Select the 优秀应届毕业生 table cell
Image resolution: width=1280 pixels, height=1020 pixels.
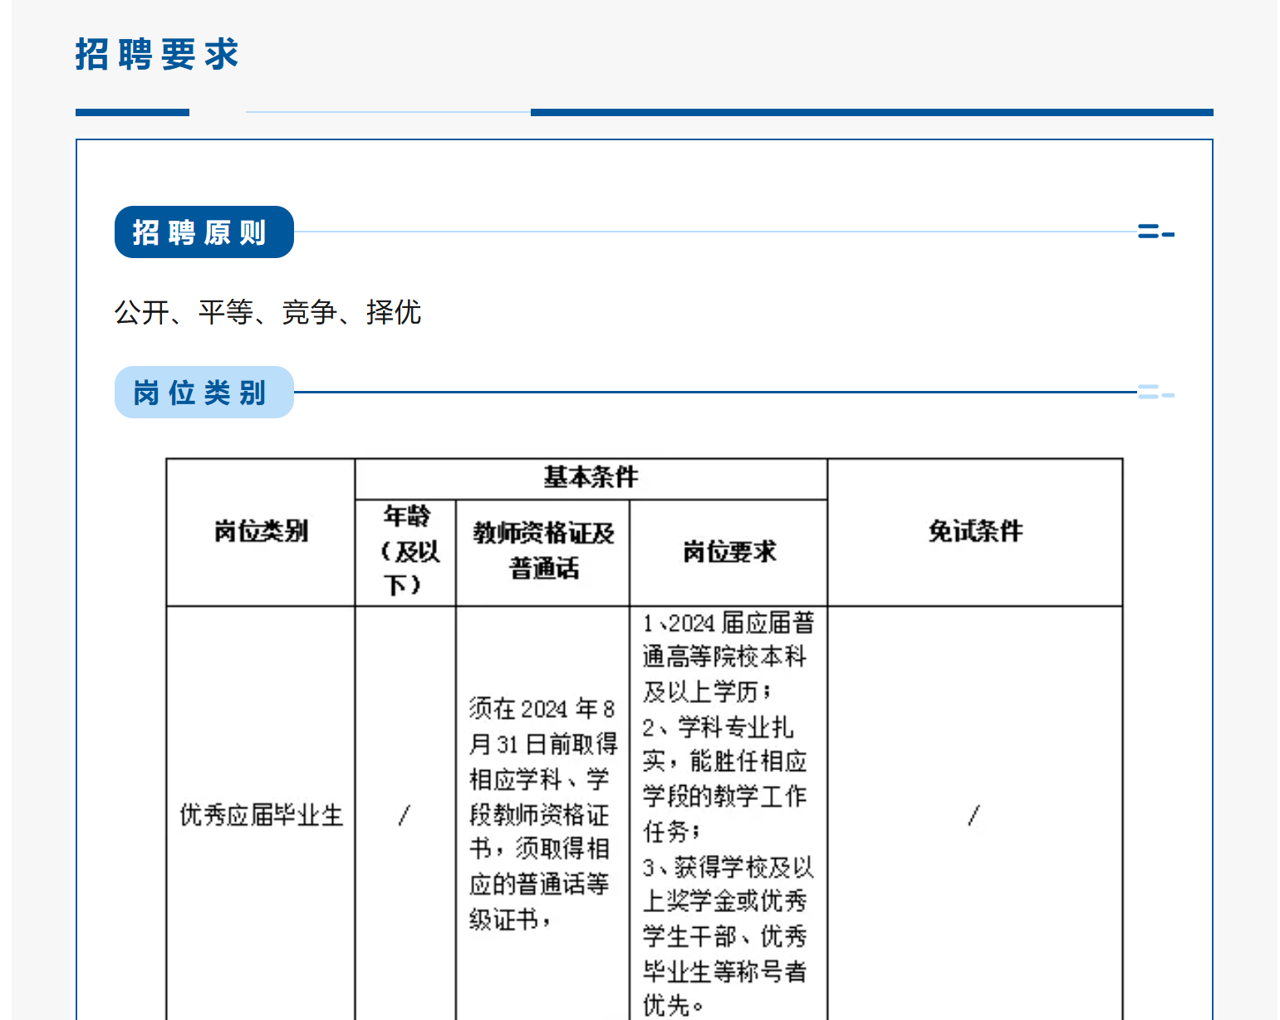pyautogui.click(x=261, y=815)
